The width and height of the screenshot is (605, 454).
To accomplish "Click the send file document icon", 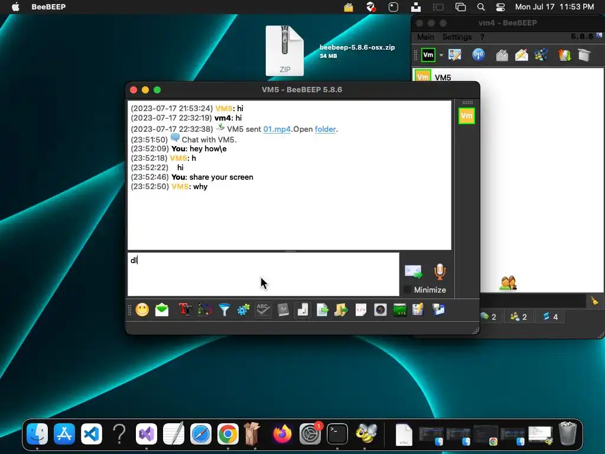I will pos(322,310).
